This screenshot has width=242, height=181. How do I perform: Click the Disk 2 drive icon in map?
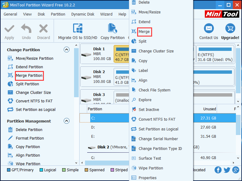click(x=86, y=77)
